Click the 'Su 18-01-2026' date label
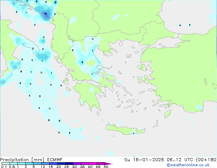Image resolution: width=217 pixels, height=168 pixels. [x=144, y=160]
